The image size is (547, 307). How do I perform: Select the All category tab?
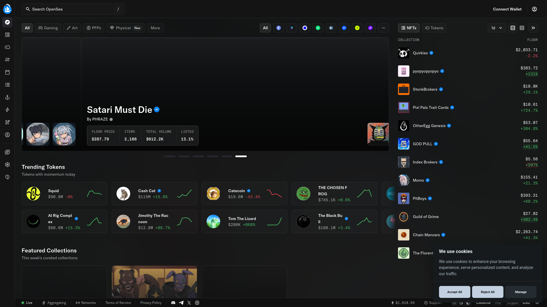point(27,28)
